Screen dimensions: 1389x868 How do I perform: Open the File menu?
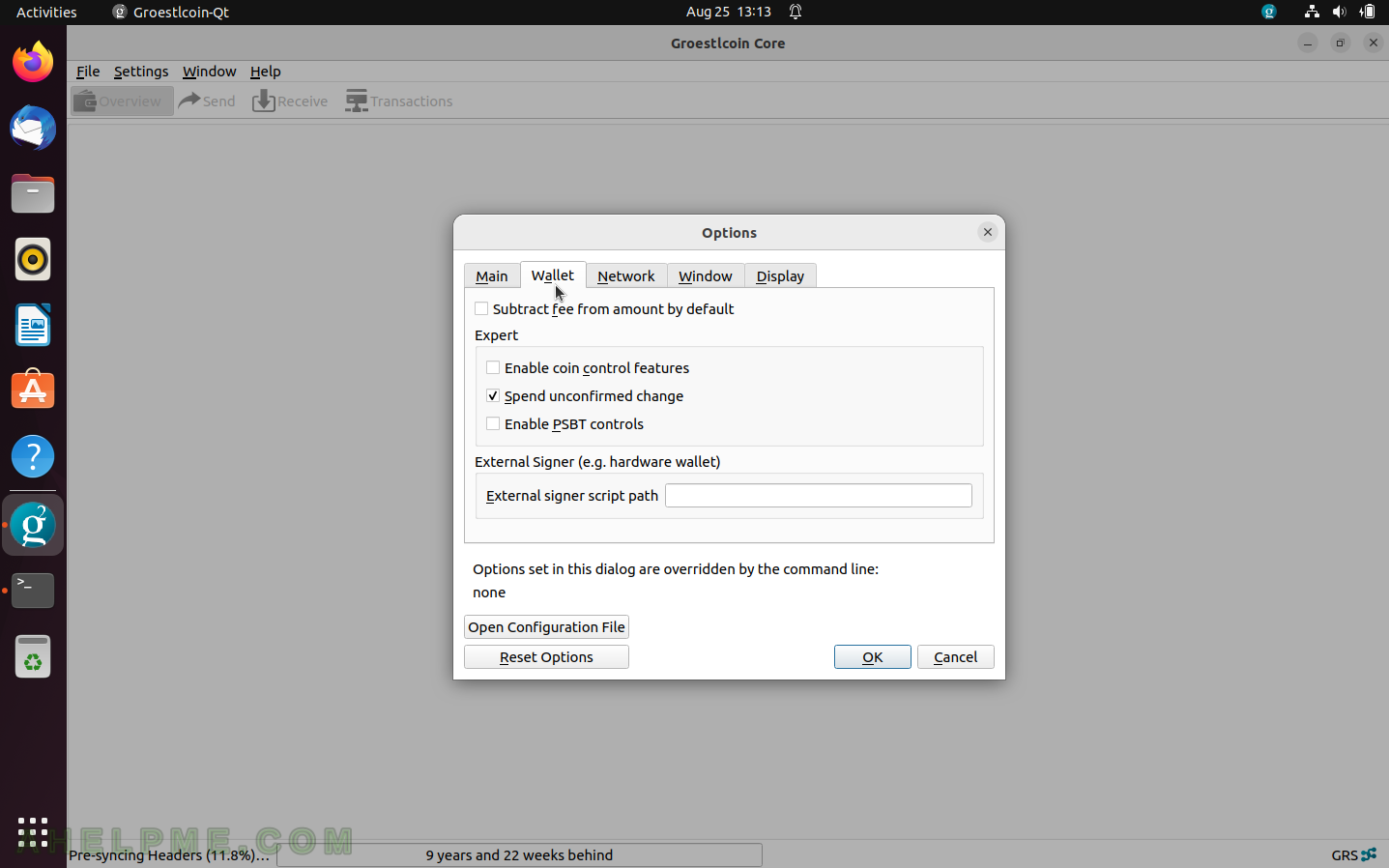[88, 72]
